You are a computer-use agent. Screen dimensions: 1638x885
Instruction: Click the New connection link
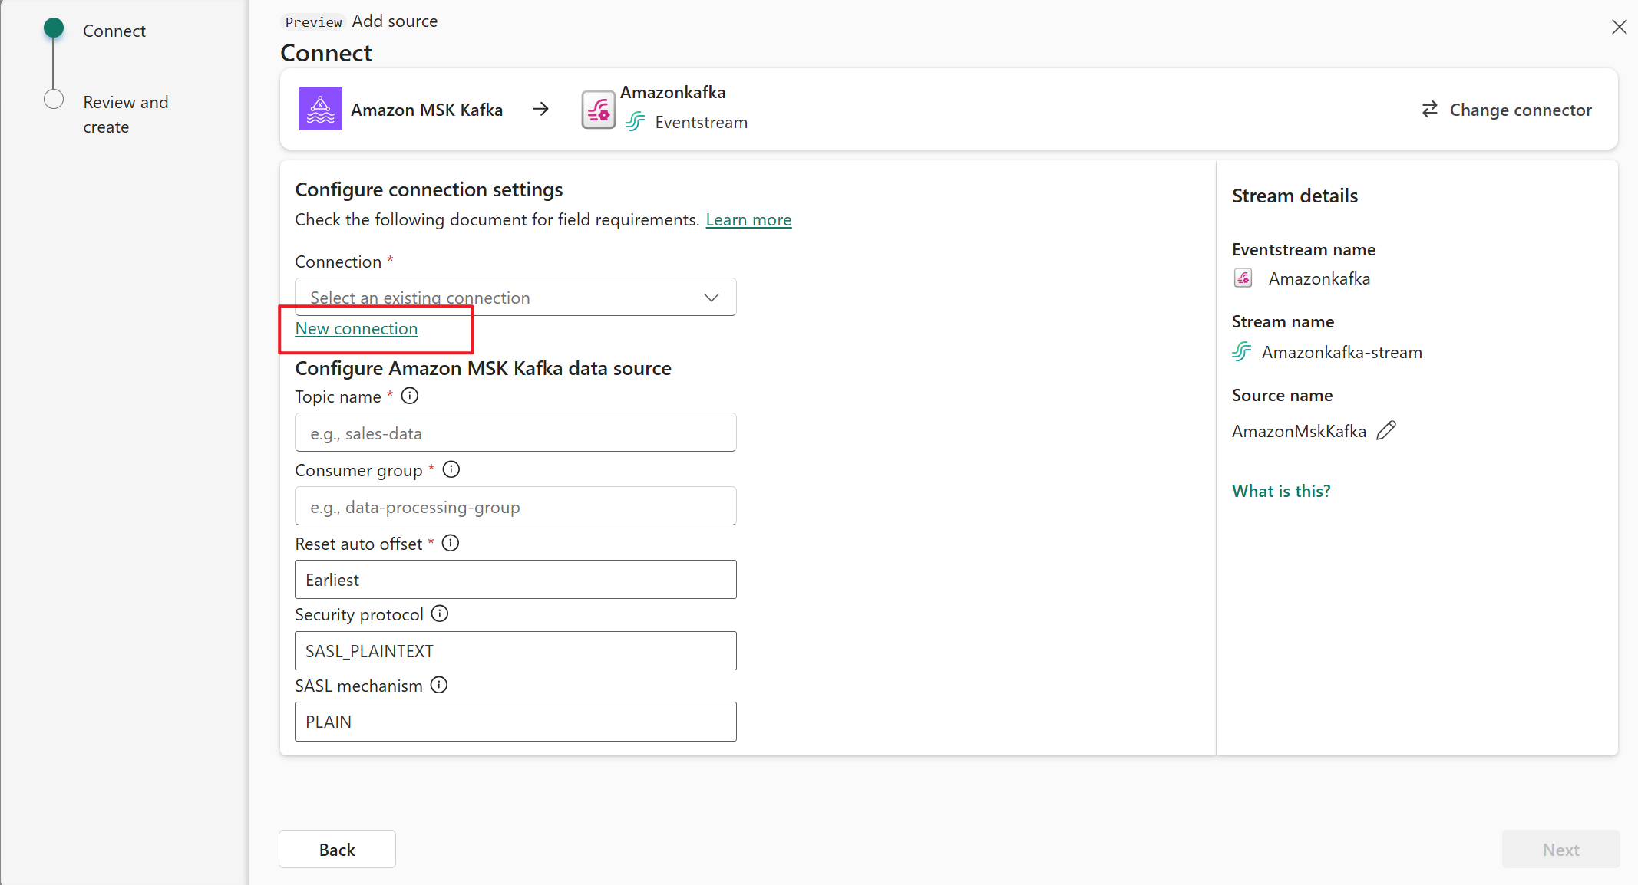(357, 328)
